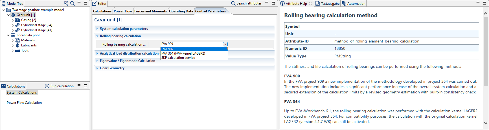This screenshot has height=130, width=489.
Task: Choose FVA 364 (FVA-kernel LAGER2) option
Action: point(183,53)
